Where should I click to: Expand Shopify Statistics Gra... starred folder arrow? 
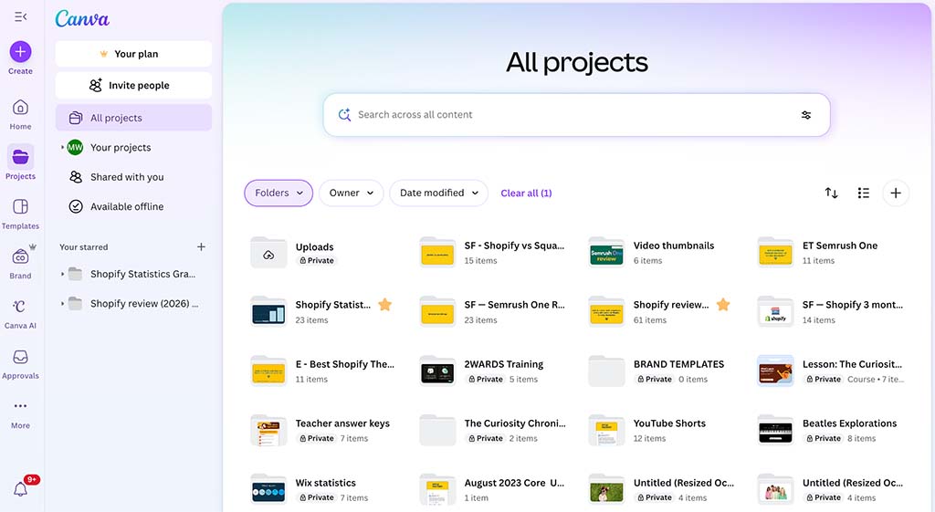(62, 274)
